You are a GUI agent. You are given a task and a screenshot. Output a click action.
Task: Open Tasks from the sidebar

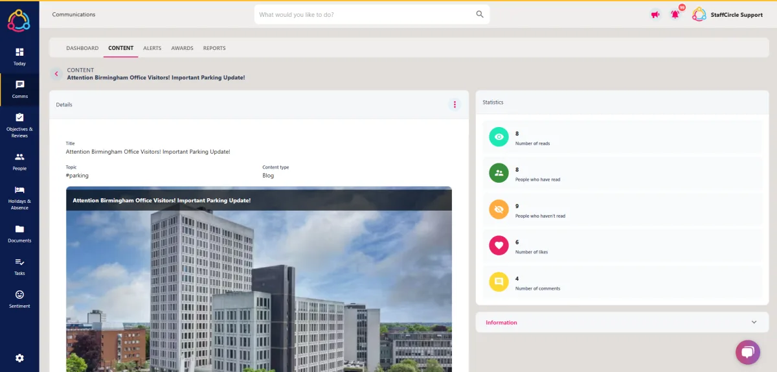coord(19,266)
